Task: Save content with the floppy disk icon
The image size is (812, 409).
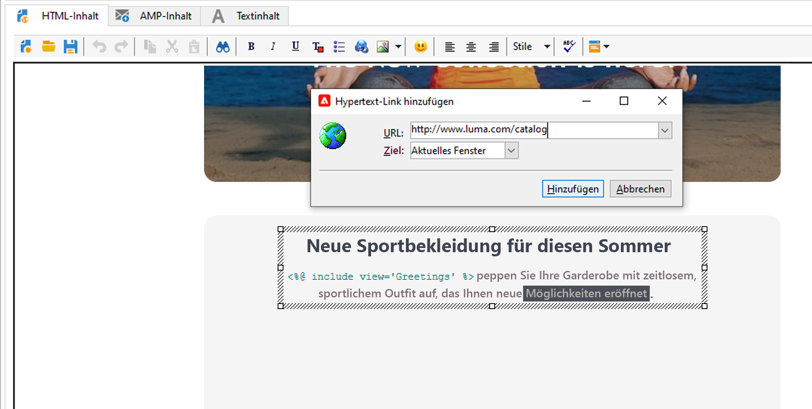Action: 71,46
